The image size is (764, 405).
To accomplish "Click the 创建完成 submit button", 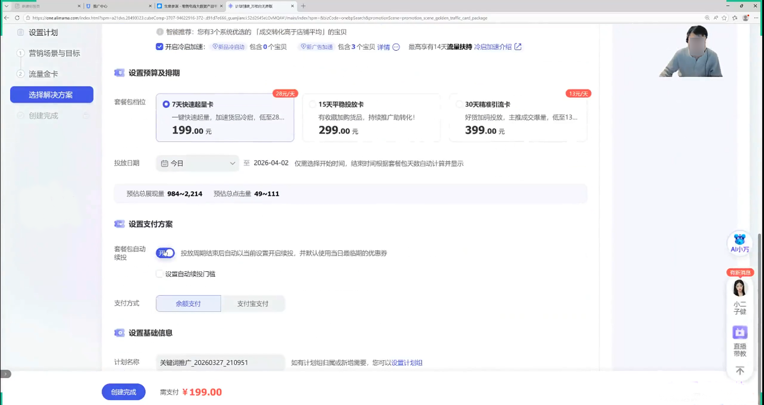I will pyautogui.click(x=123, y=392).
